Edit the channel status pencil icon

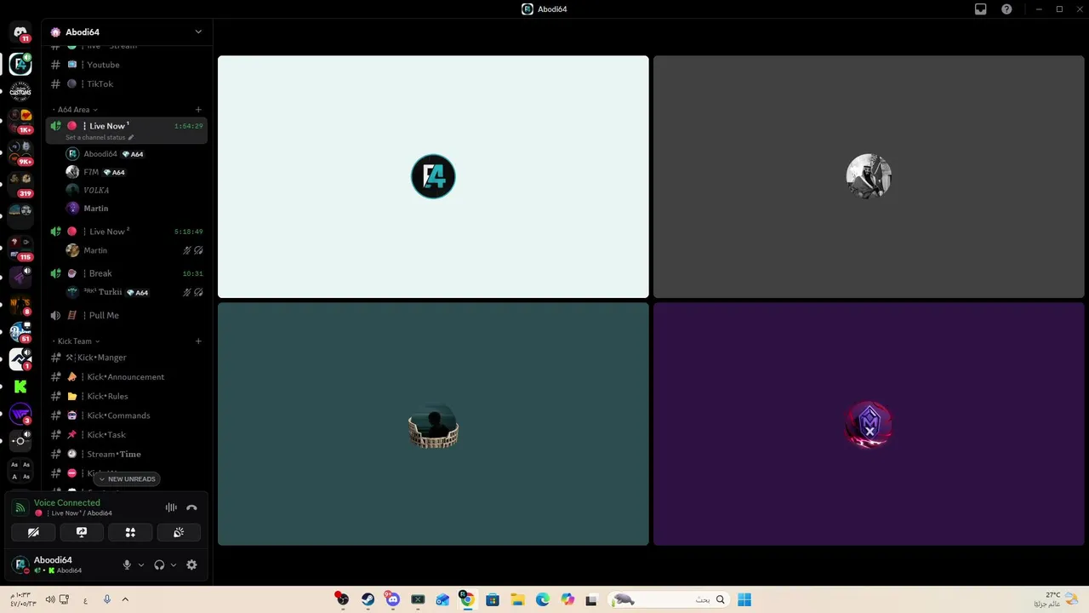point(131,137)
